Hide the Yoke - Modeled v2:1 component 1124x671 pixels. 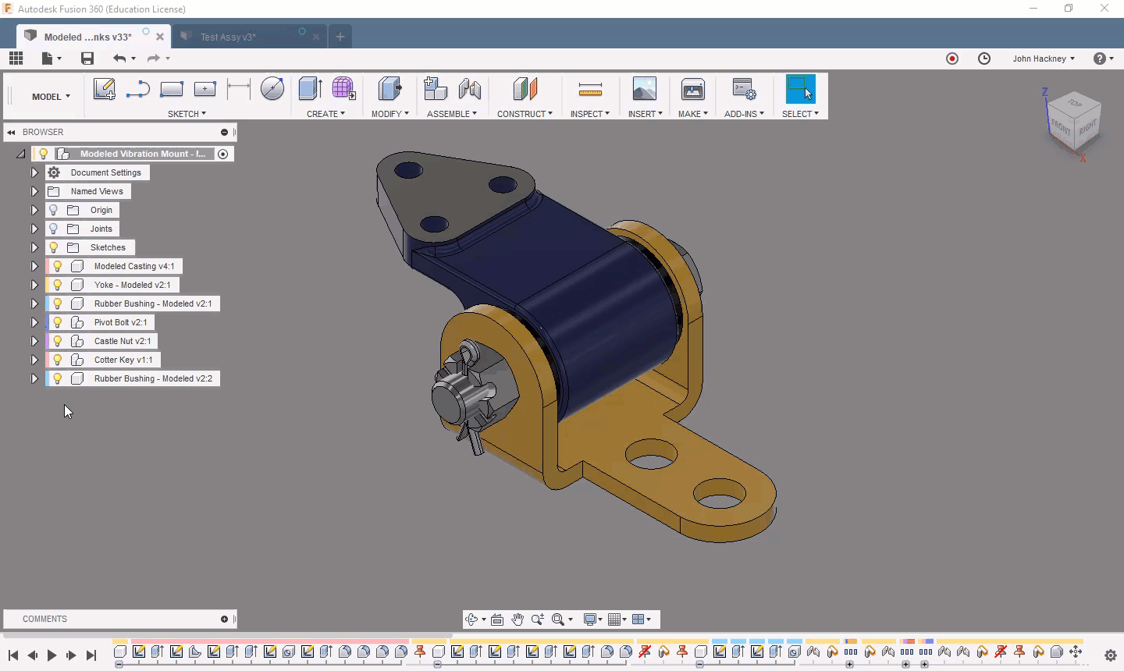pyautogui.click(x=57, y=285)
